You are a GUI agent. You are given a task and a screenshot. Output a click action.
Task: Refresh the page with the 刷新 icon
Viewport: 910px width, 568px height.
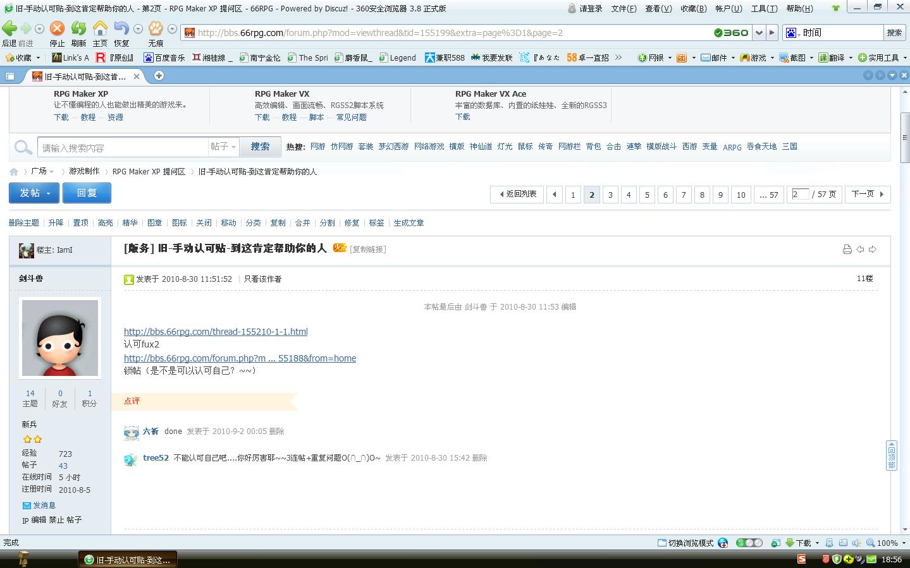pyautogui.click(x=78, y=28)
